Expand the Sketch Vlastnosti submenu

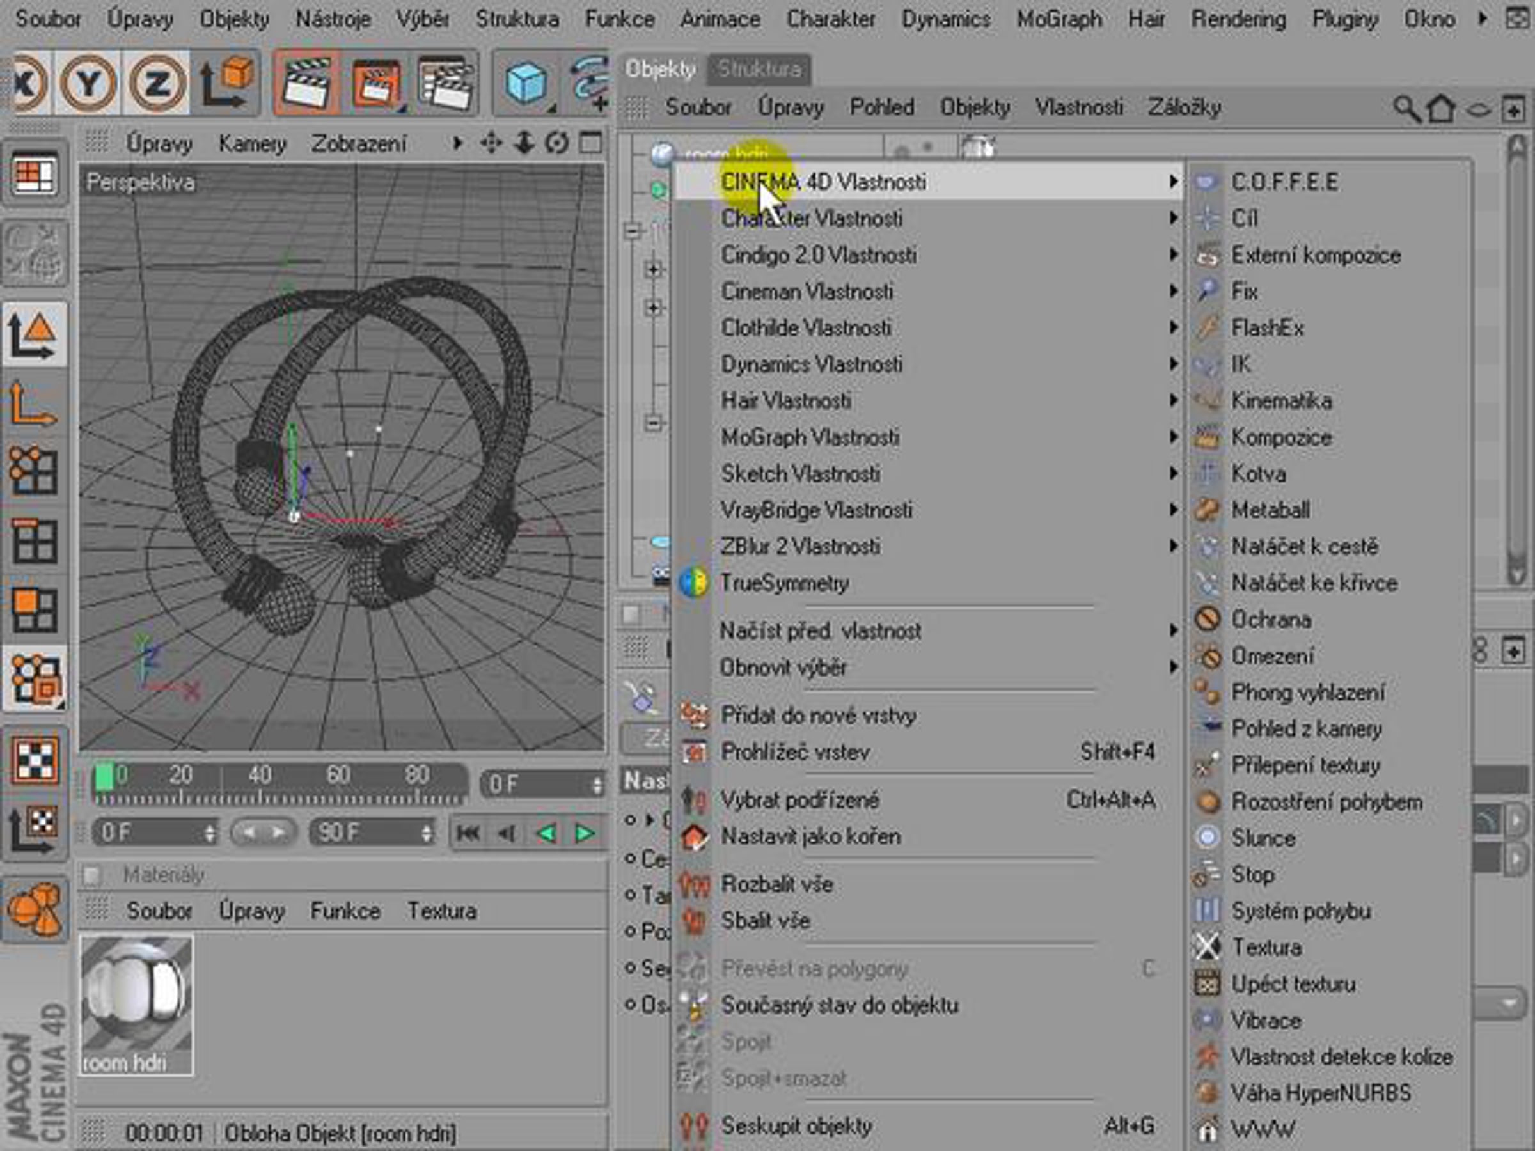pyautogui.click(x=929, y=473)
